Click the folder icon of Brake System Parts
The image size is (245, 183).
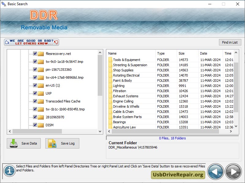[110, 117]
